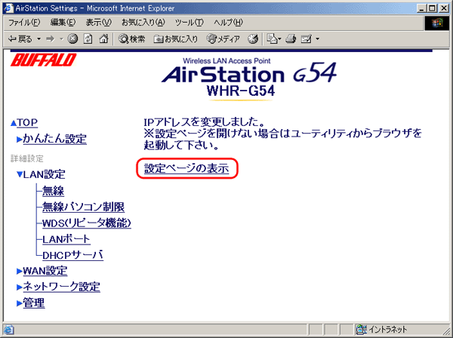Open the Media (メディア) toolbar panel
The height and width of the screenshot is (338, 453).
point(223,38)
